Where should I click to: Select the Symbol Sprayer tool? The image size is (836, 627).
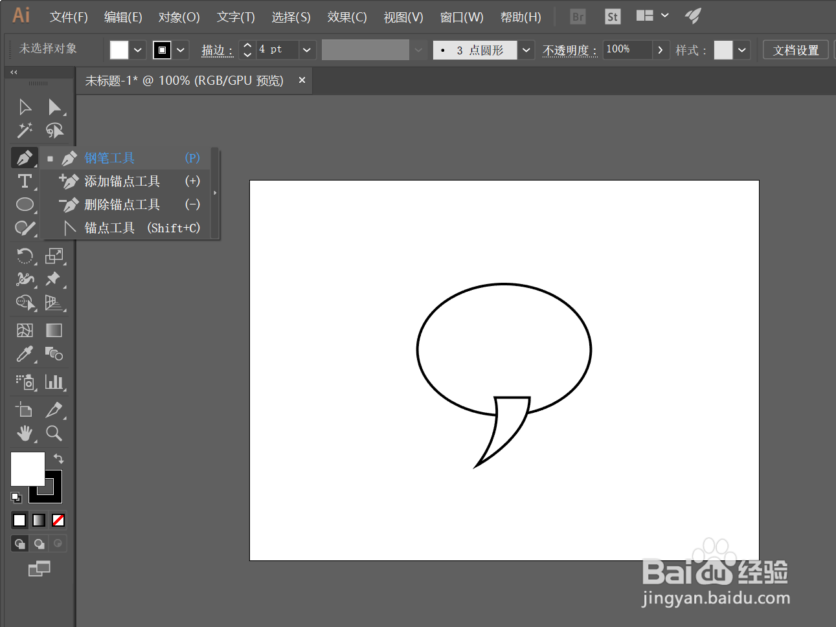[25, 382]
